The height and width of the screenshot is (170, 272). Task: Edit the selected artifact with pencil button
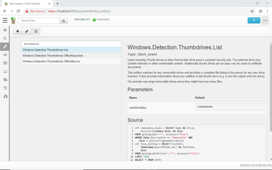27,31
